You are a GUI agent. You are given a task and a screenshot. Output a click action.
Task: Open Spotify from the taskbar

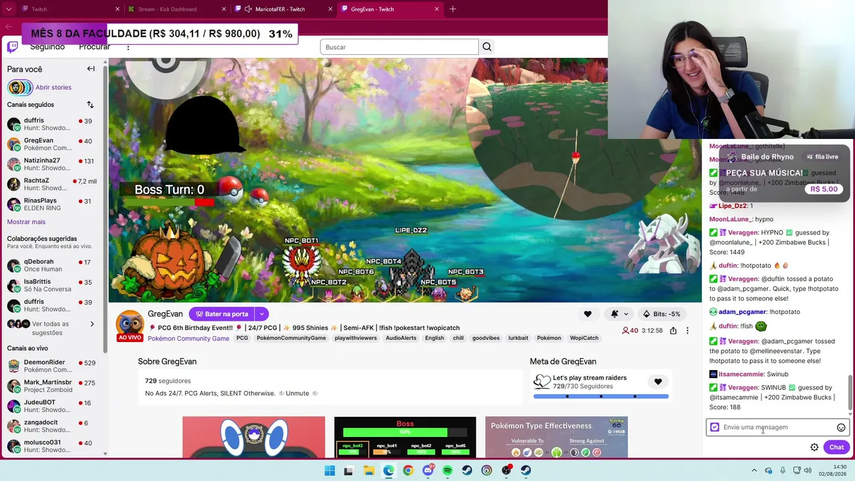448,470
